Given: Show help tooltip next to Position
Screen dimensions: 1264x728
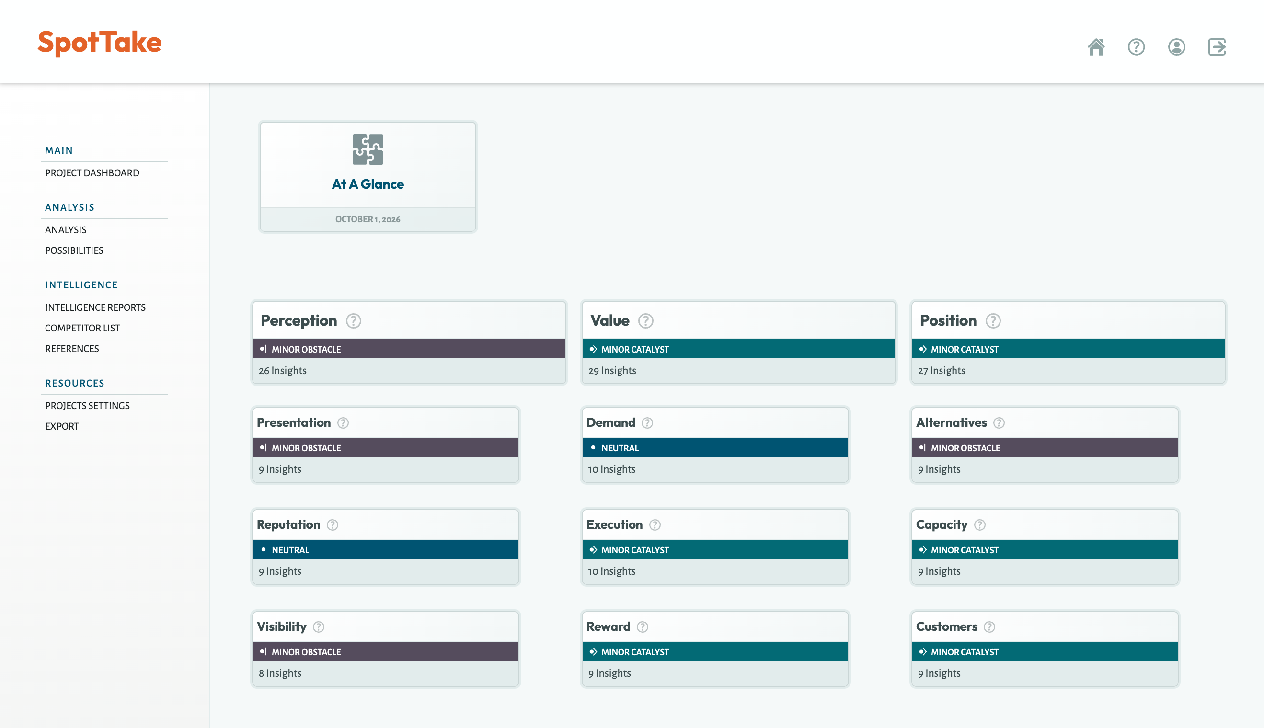Looking at the screenshot, I should (x=993, y=320).
